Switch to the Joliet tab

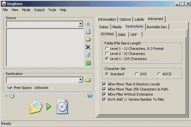[121, 34]
